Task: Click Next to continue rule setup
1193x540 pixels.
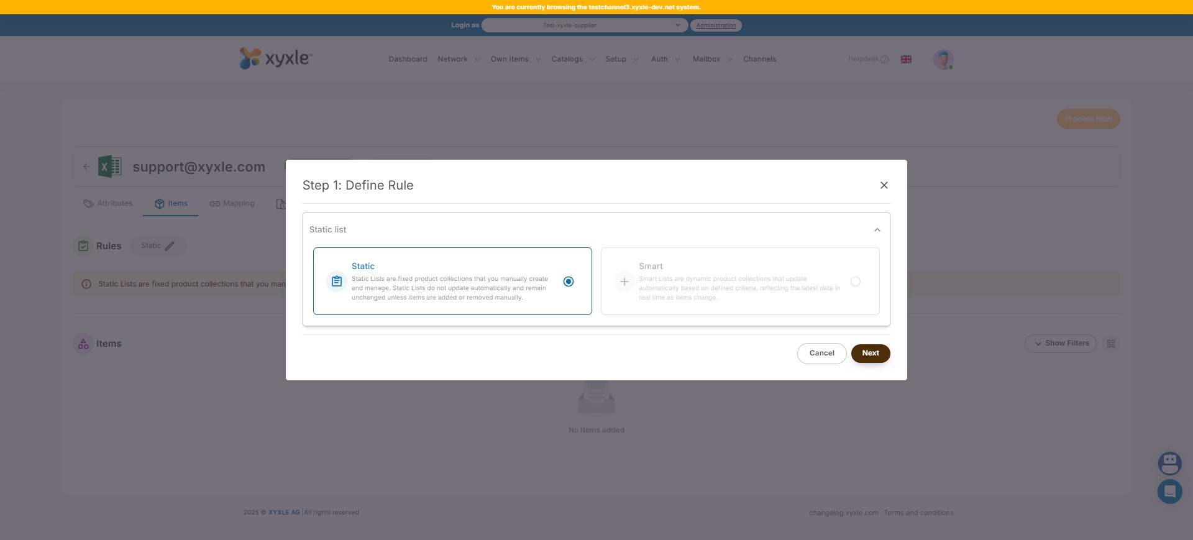Action: click(x=870, y=353)
